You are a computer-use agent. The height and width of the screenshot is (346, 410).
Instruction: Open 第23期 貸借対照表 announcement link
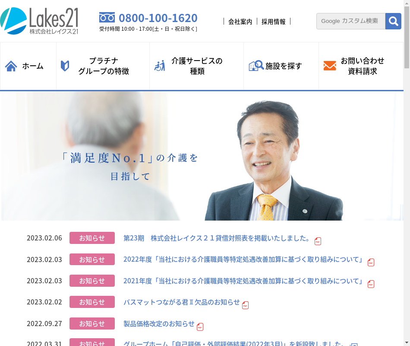(x=217, y=238)
